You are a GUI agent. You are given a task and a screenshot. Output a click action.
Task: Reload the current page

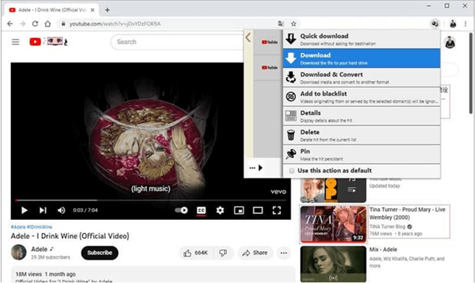(x=35, y=24)
